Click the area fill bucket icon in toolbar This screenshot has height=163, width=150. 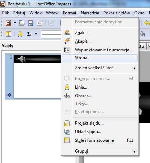click(142, 34)
